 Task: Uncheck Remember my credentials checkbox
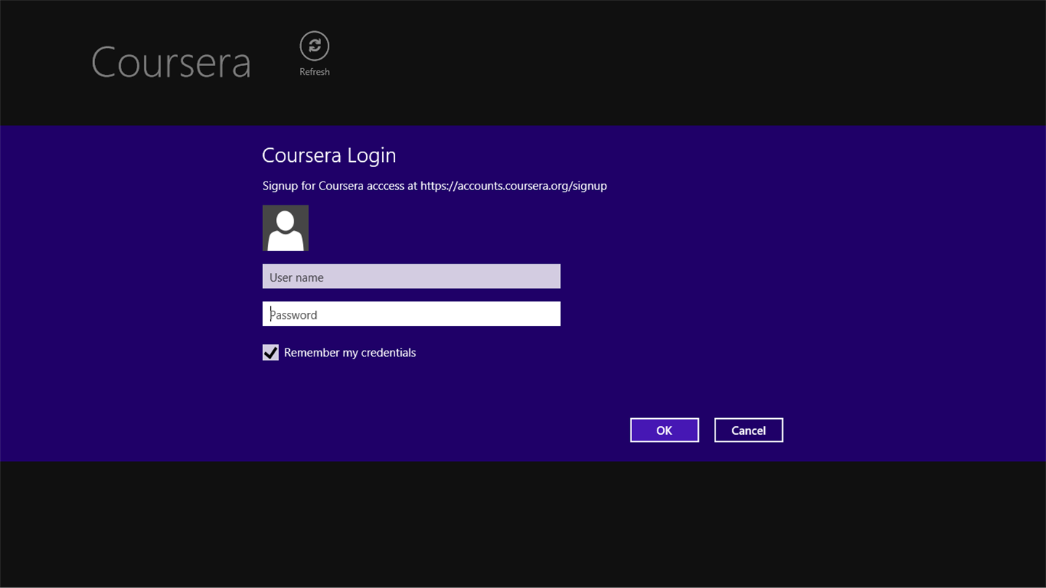point(270,353)
